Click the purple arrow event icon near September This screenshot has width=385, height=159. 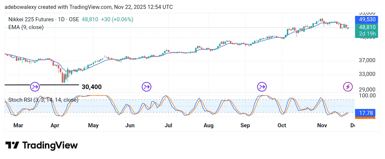(x=262, y=87)
